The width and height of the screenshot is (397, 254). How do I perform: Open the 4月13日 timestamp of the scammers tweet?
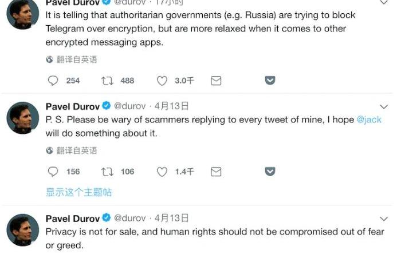172,106
